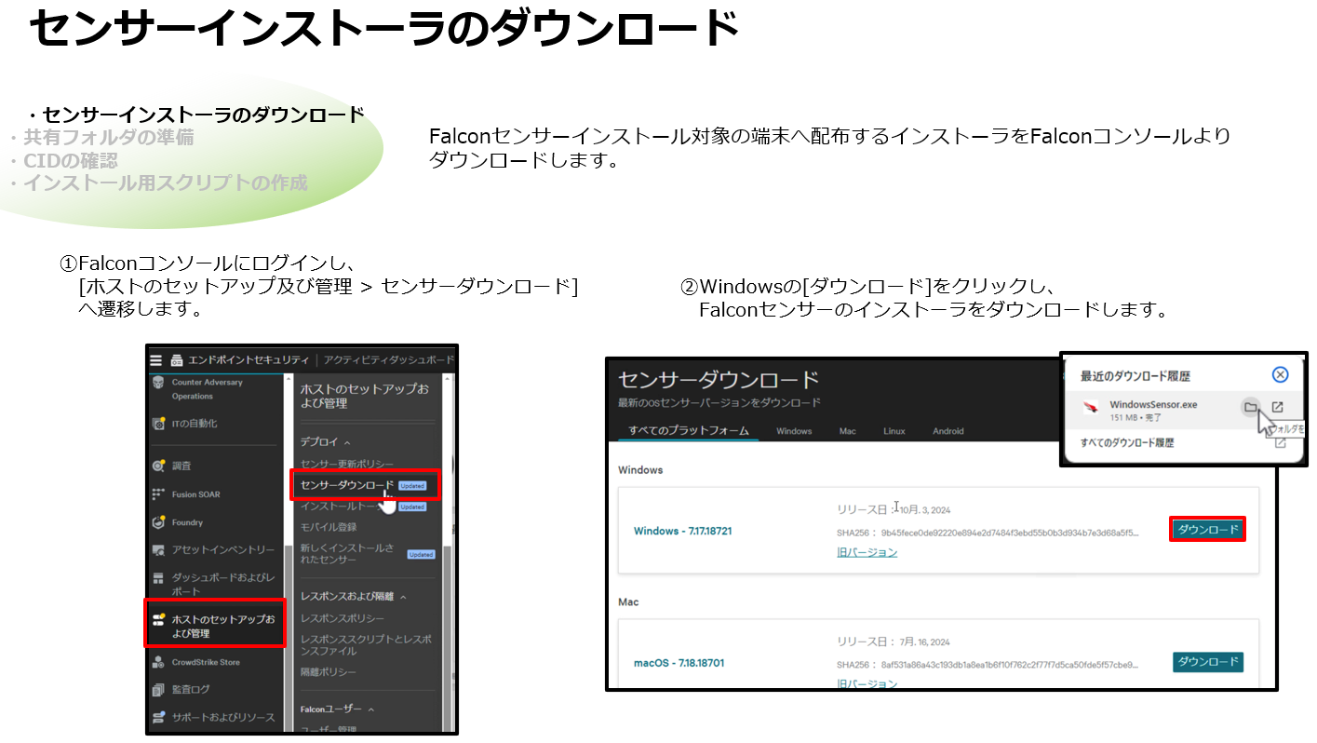Click the アセットインベントリー icon
This screenshot has height=743, width=1317.
pyautogui.click(x=157, y=550)
